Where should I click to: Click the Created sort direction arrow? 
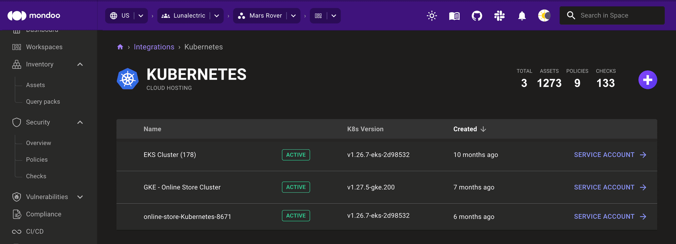(483, 129)
